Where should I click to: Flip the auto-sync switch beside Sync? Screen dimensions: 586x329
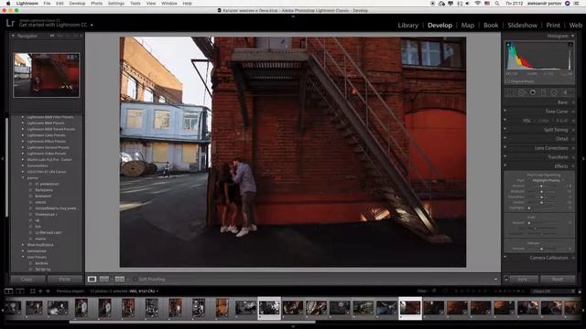tap(506, 279)
